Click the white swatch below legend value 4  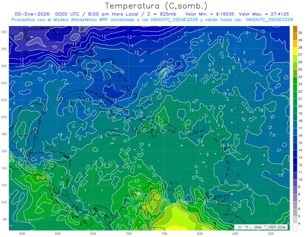(x=295, y=227)
